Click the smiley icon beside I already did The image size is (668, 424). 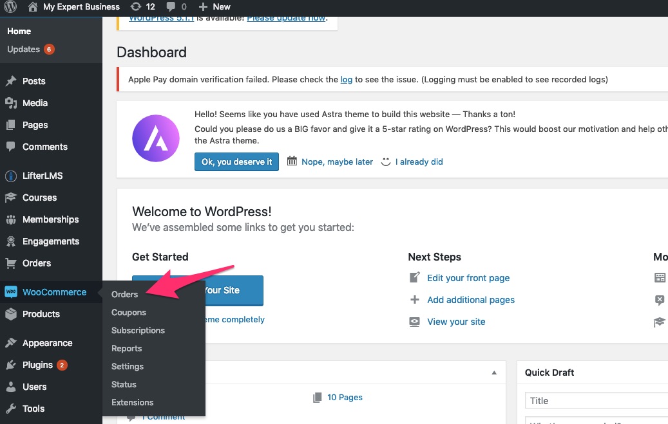point(386,161)
